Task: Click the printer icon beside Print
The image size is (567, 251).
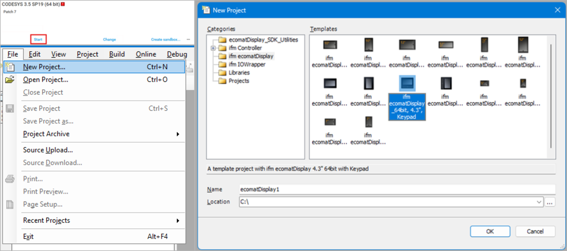Action: [x=10, y=179]
